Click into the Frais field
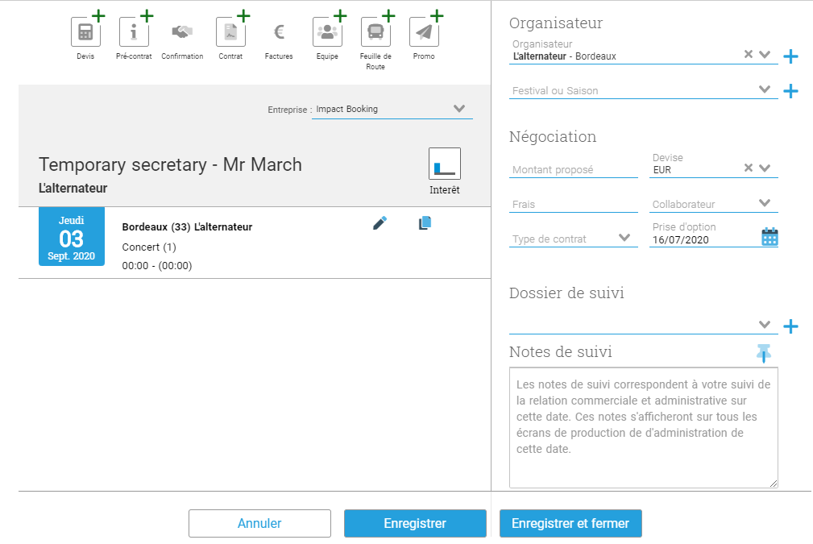This screenshot has height=544, width=813. pyautogui.click(x=574, y=205)
